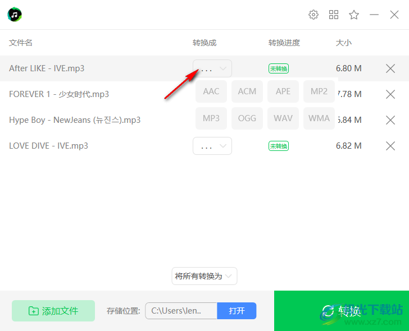The image size is (409, 331).
Task: Click the 6.80 M size value
Action: (x=349, y=68)
